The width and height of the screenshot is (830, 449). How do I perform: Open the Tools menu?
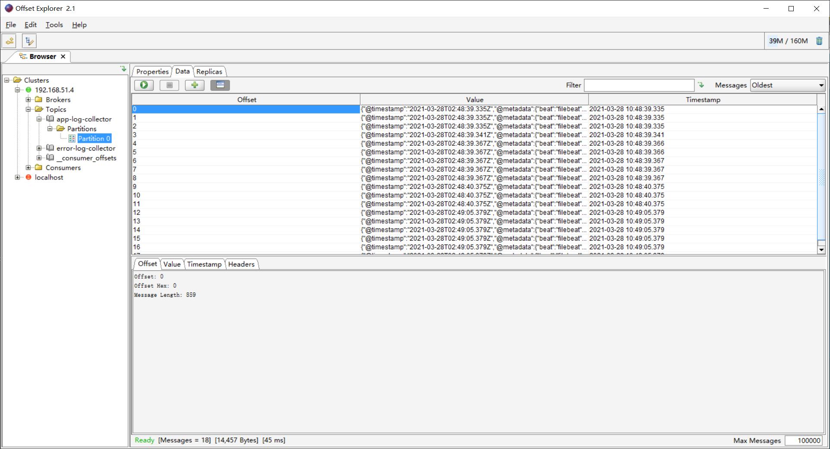tap(54, 25)
